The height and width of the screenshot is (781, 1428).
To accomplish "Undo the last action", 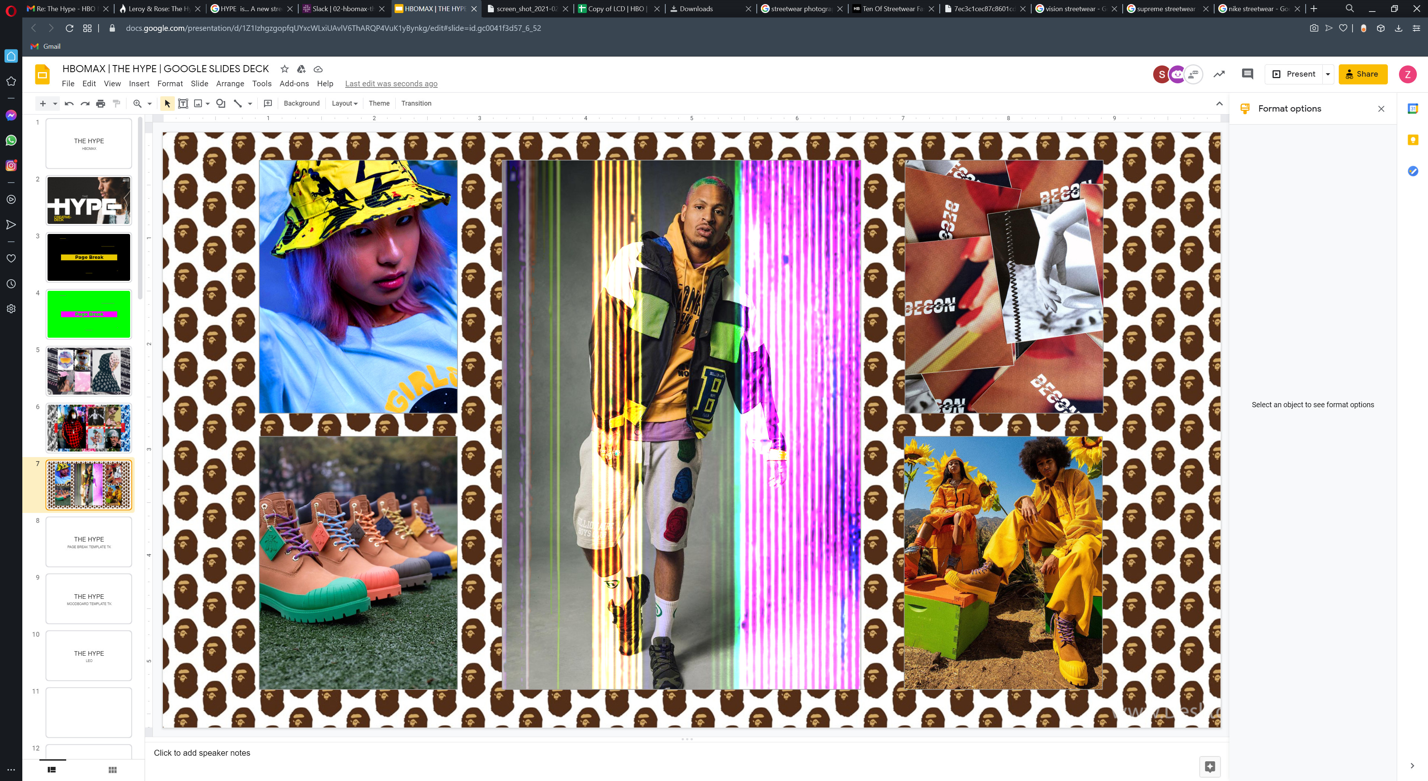I will coord(69,103).
